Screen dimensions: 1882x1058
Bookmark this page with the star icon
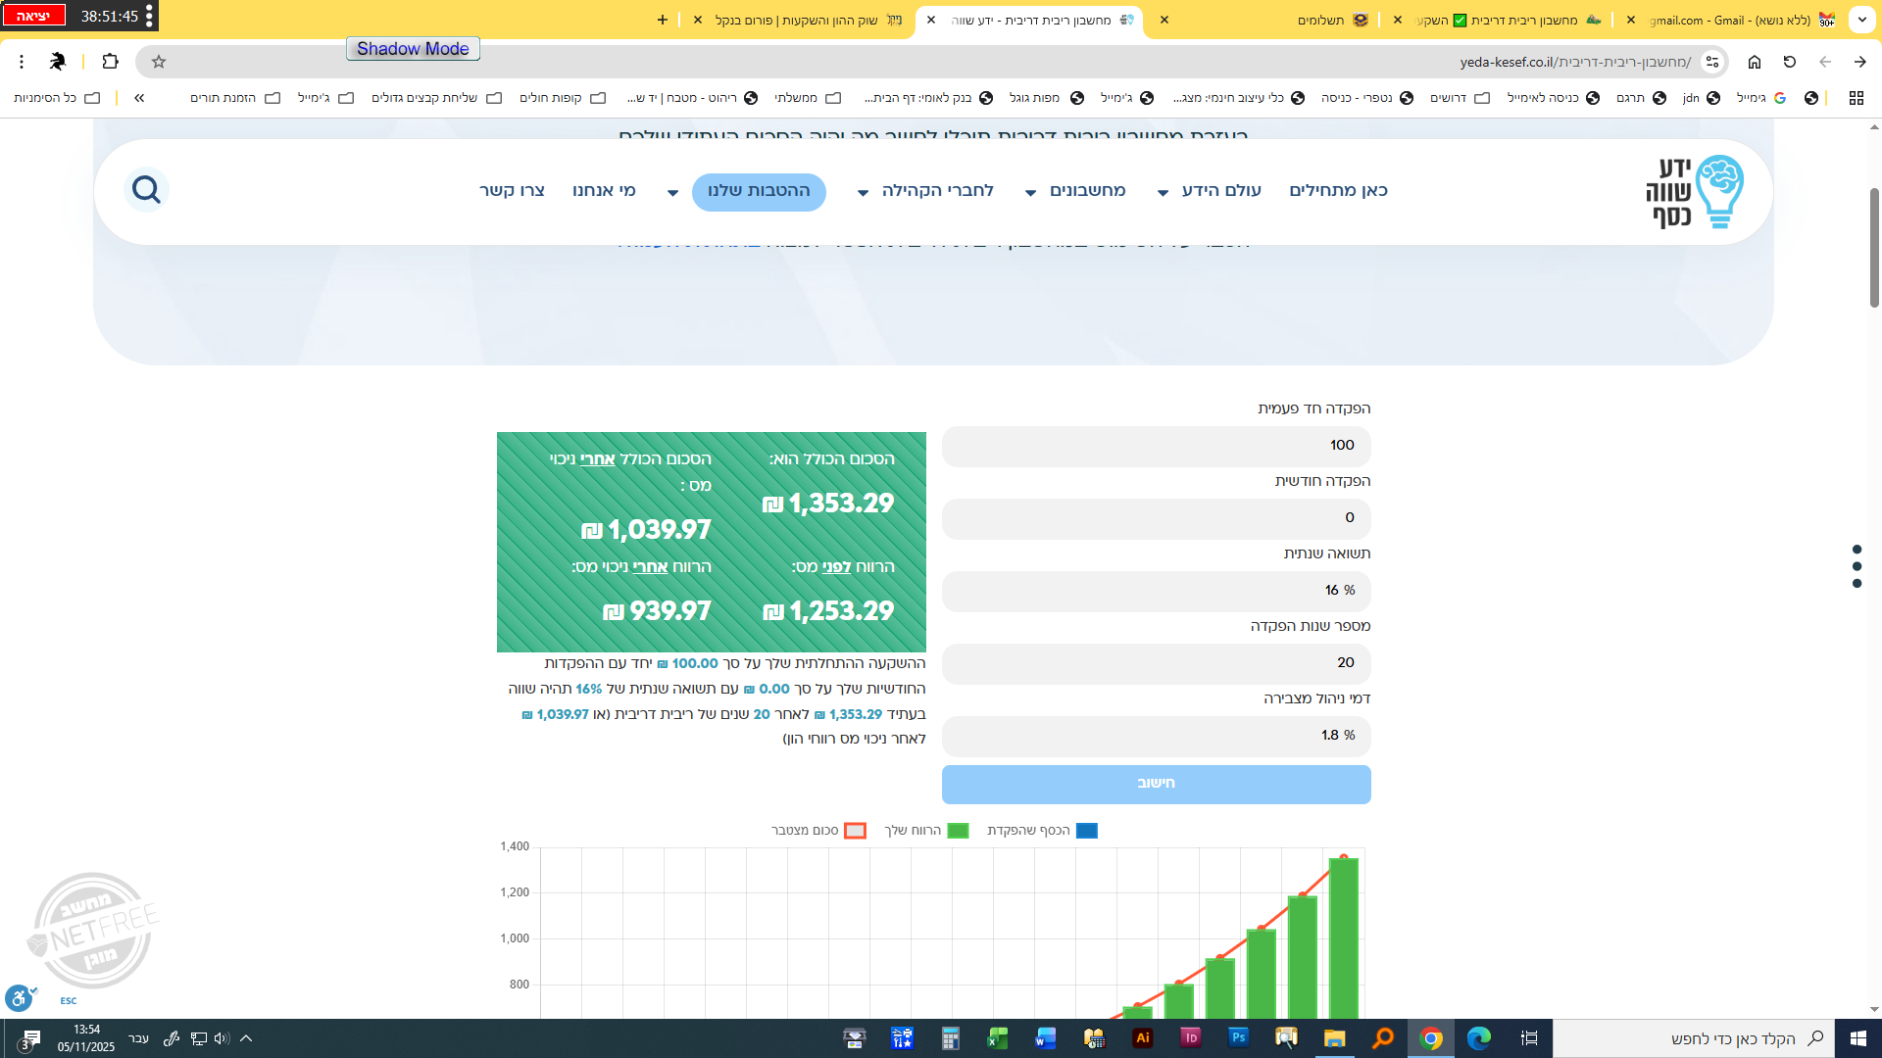pos(159,62)
